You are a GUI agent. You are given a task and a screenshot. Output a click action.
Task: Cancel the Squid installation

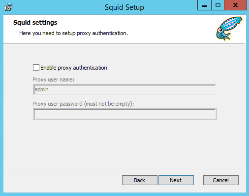click(x=221, y=180)
